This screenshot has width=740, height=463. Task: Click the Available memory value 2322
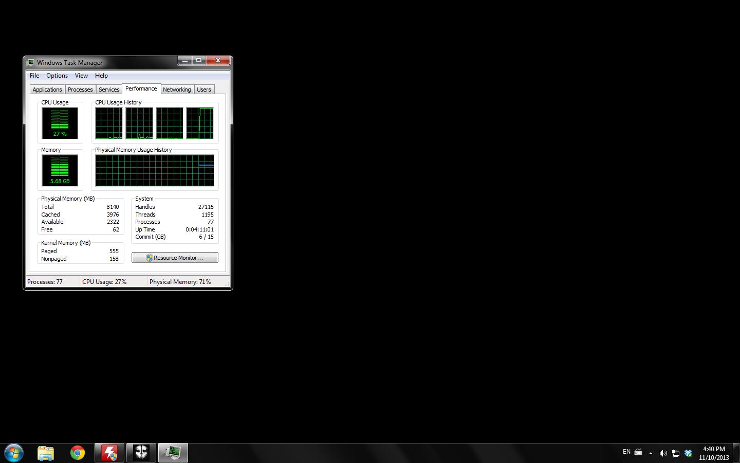tap(113, 222)
